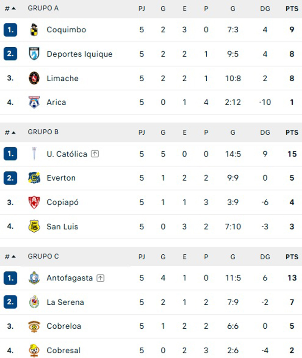Click the Copiapó club badge
The width and height of the screenshot is (302, 358).
(34, 202)
